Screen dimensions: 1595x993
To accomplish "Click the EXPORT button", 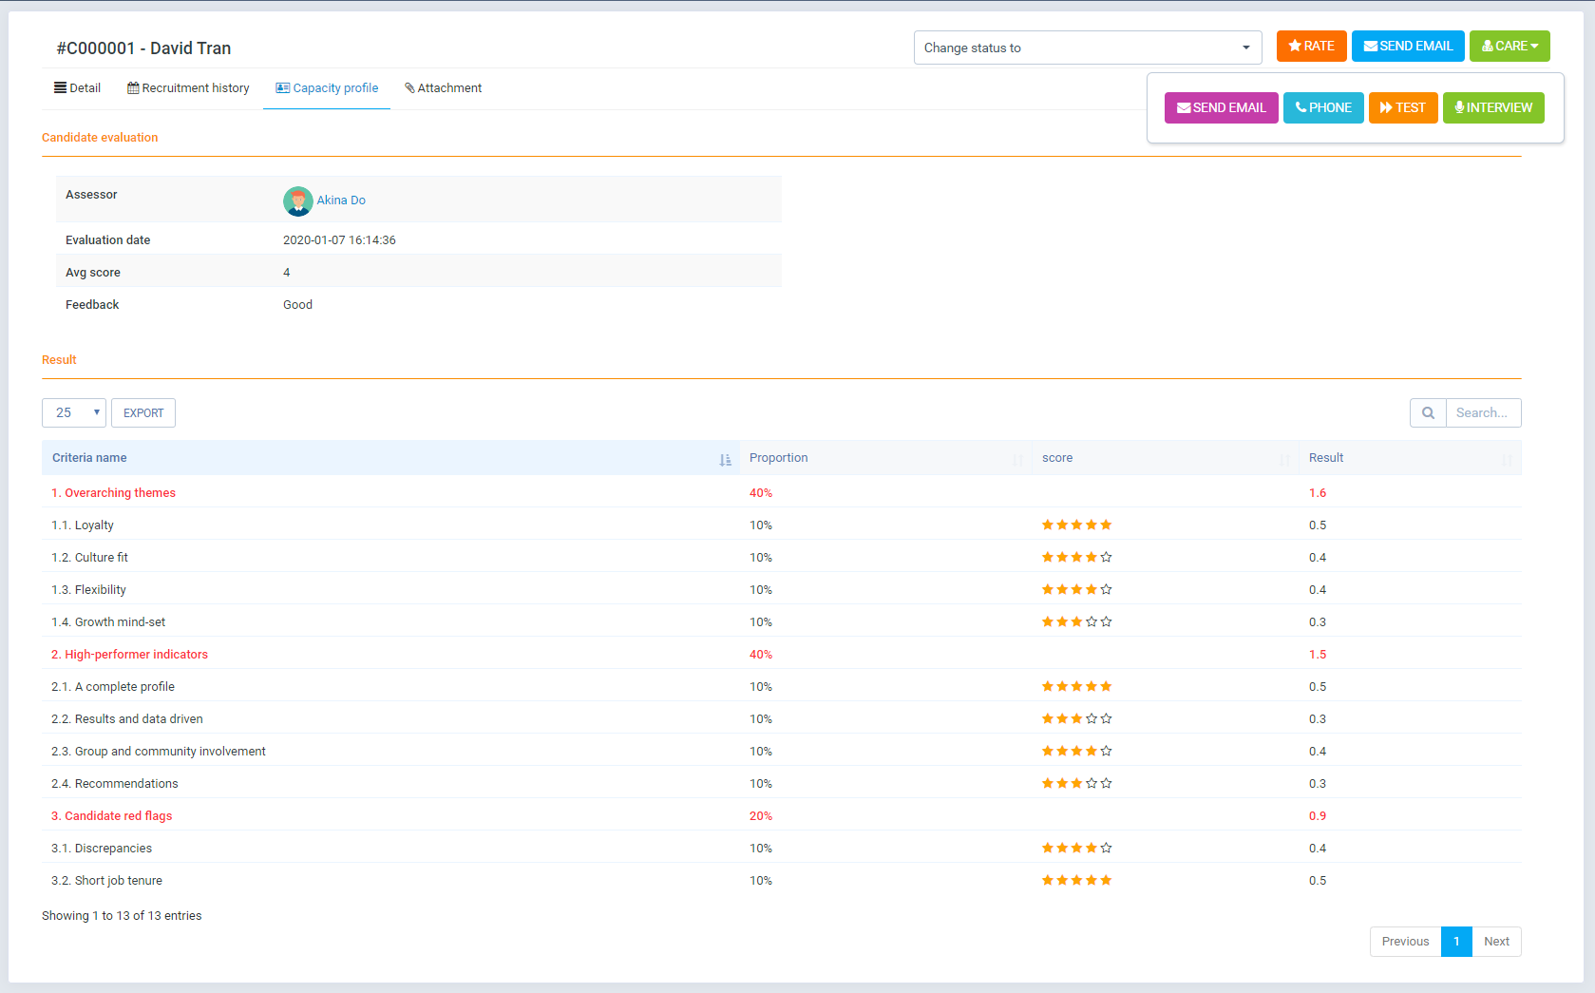I will pyautogui.click(x=143, y=413).
